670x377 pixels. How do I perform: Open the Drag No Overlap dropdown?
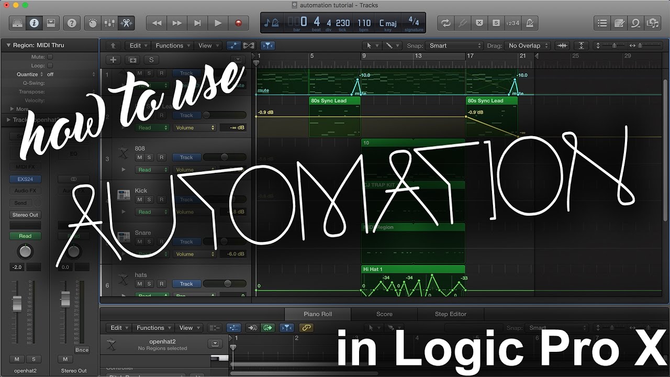(528, 46)
